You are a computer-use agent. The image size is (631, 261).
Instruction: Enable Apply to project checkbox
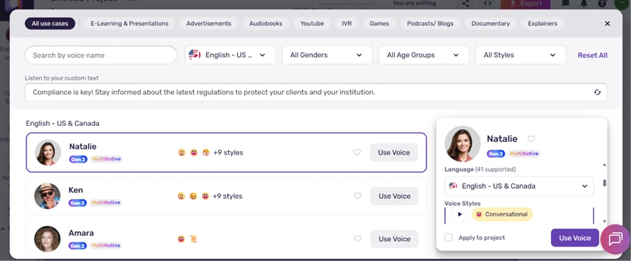[449, 237]
